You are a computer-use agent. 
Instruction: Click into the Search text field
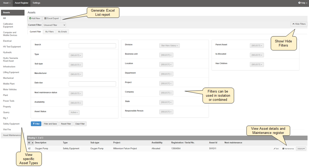[x=92, y=46]
